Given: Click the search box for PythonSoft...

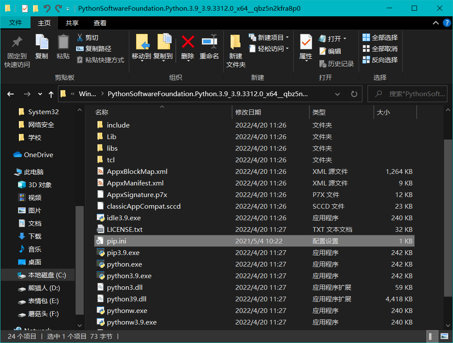Looking at the screenshot, I should tap(407, 94).
